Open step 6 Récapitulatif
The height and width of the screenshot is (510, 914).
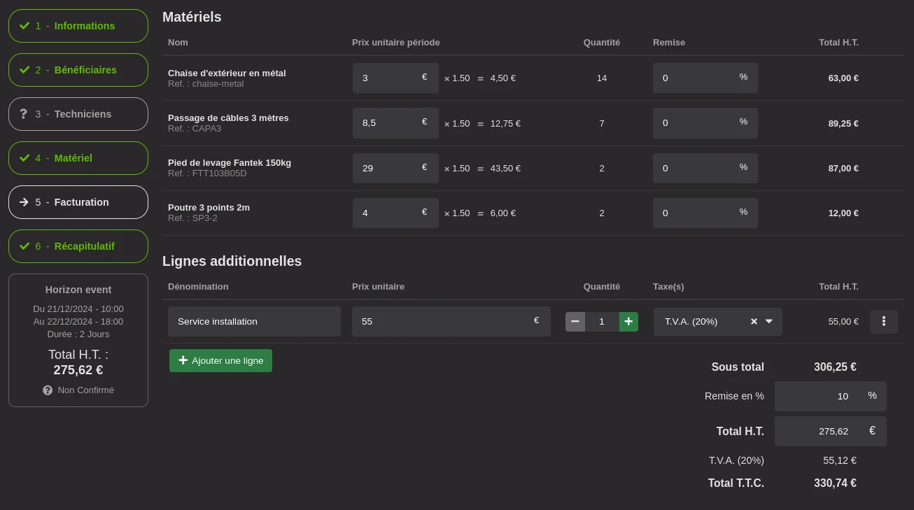[x=78, y=246]
